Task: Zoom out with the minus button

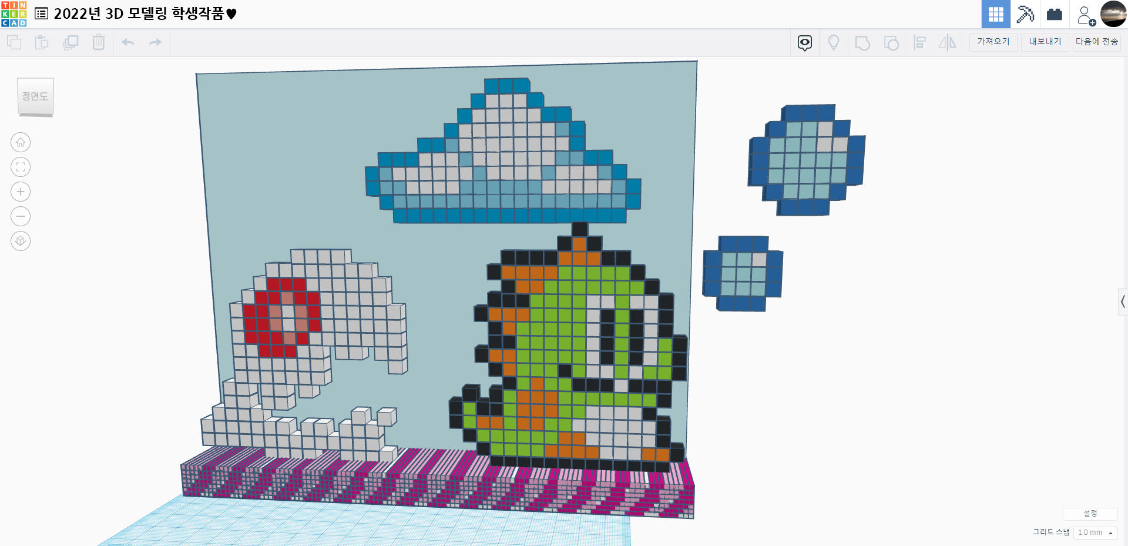Action: pos(21,216)
